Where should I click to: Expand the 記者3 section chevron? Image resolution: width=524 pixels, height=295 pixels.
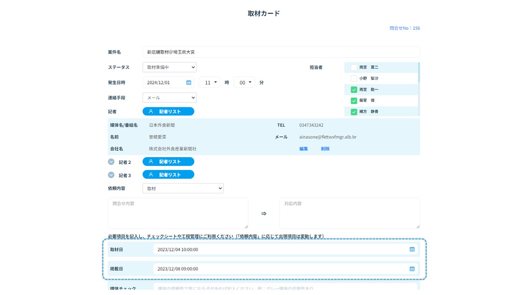(x=111, y=175)
